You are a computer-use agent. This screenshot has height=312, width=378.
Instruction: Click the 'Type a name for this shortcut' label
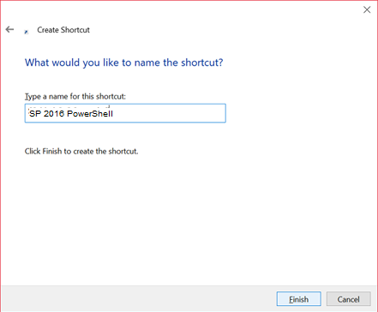coord(75,96)
